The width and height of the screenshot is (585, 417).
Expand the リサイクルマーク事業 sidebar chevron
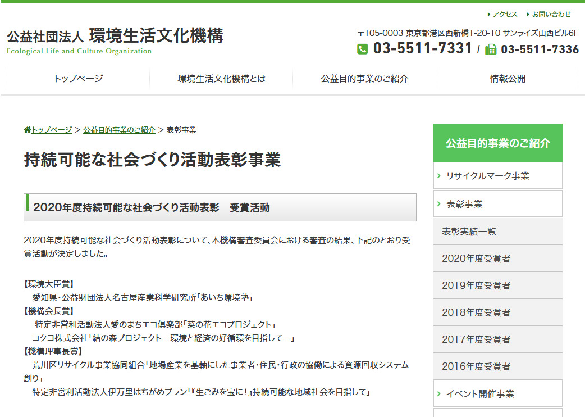click(439, 176)
